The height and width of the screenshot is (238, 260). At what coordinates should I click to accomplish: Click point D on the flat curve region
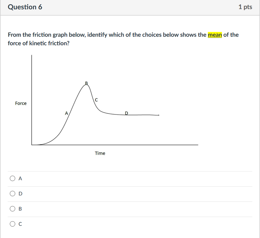(x=126, y=113)
